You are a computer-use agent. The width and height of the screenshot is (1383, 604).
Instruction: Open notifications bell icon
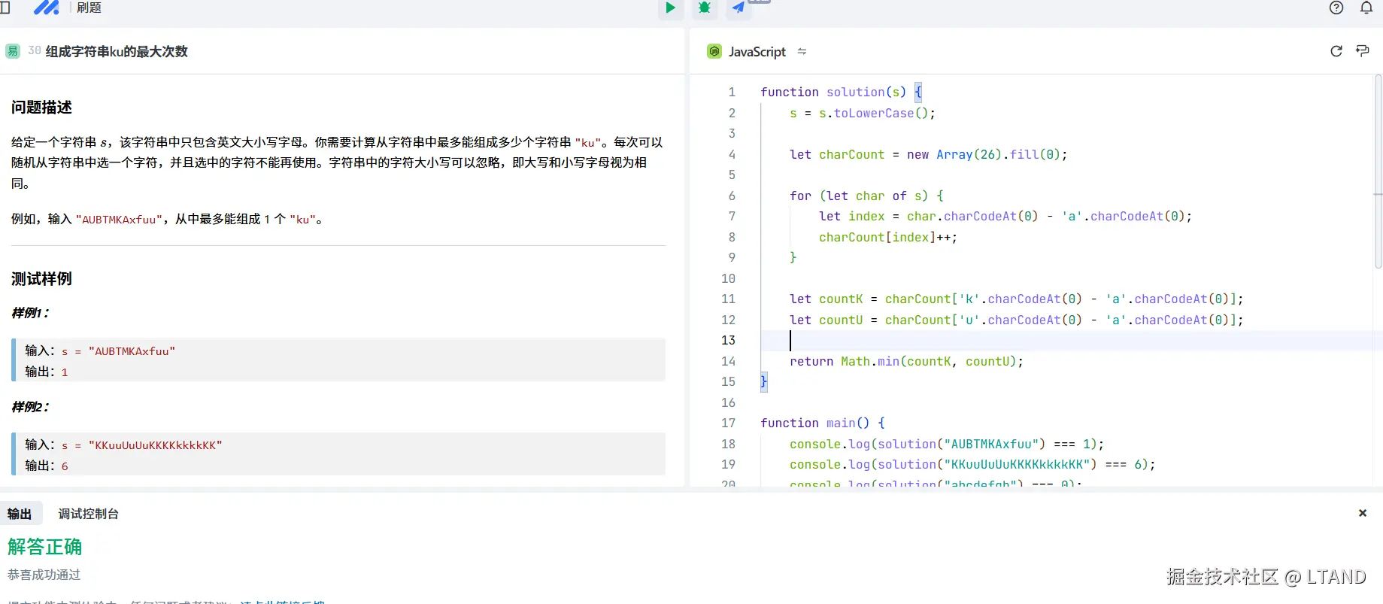pyautogui.click(x=1366, y=8)
